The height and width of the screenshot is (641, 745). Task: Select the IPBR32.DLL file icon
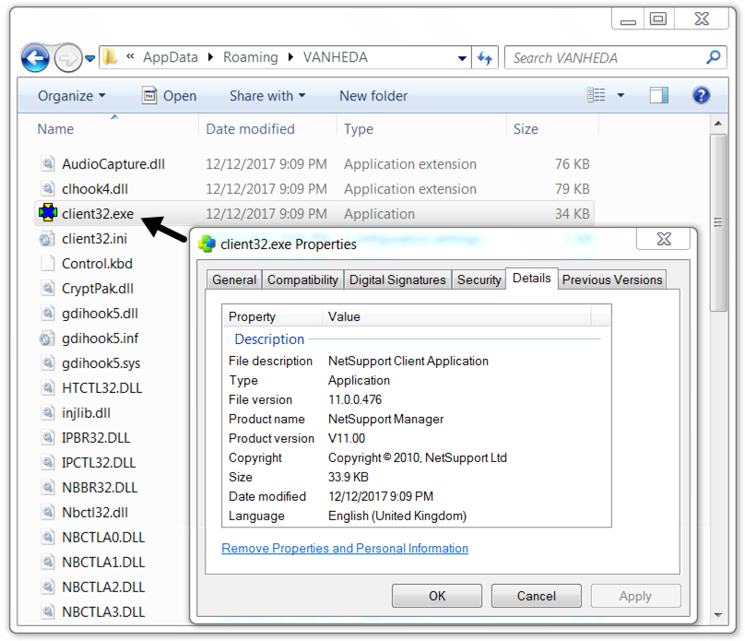[x=47, y=437]
